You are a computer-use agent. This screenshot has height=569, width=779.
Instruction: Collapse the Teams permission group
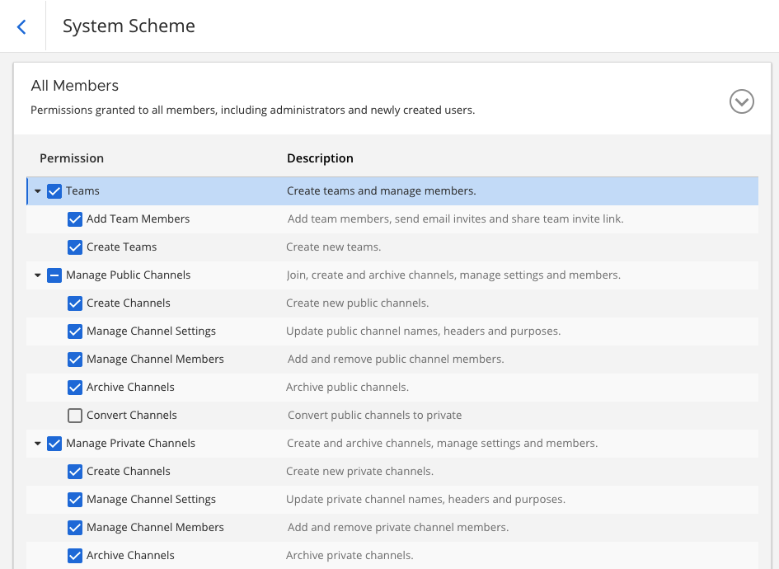pos(38,191)
